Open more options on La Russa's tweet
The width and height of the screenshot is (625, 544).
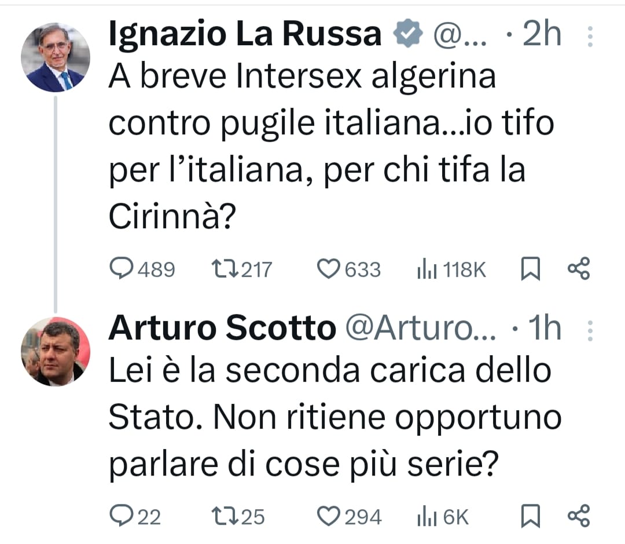(x=590, y=36)
